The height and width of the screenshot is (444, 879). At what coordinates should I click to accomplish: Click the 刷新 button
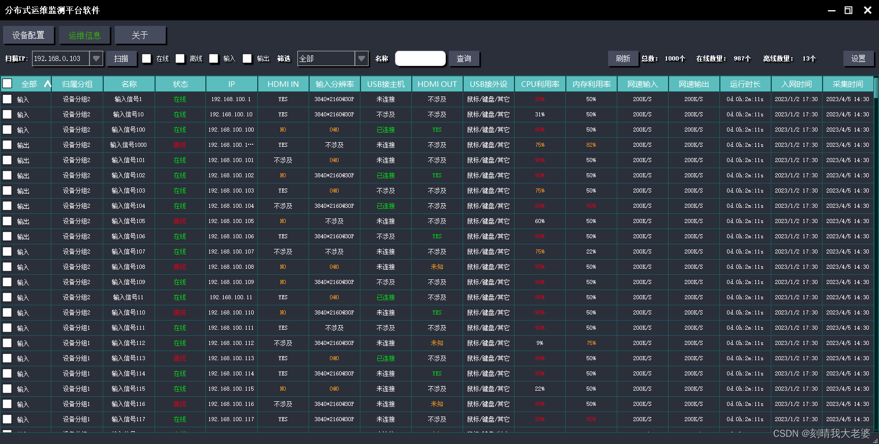point(623,59)
